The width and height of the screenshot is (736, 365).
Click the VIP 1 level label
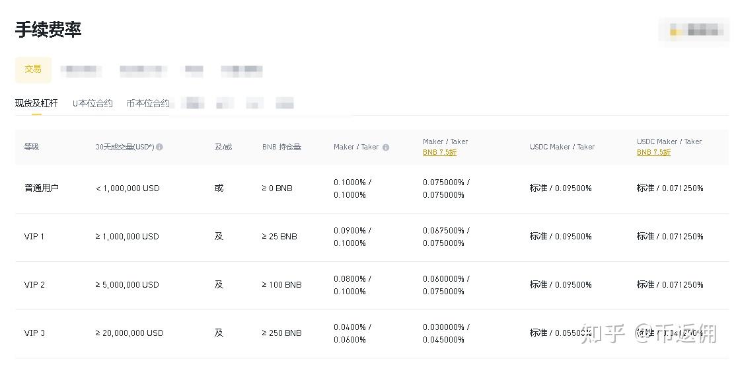pyautogui.click(x=34, y=237)
